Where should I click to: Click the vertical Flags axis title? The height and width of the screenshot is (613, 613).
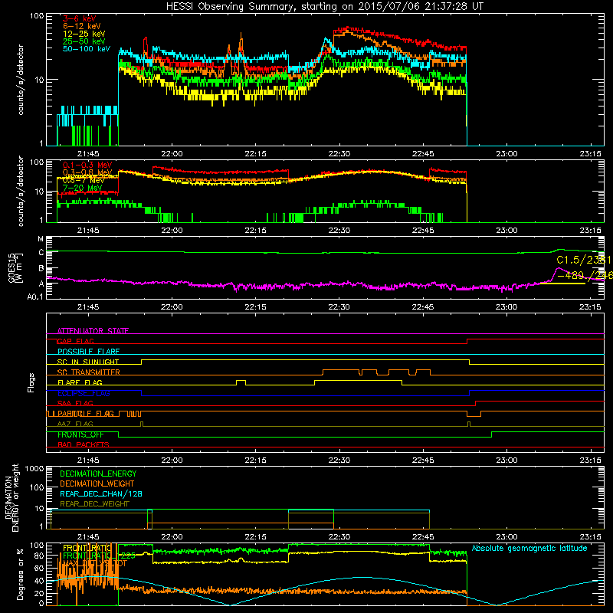click(31, 382)
